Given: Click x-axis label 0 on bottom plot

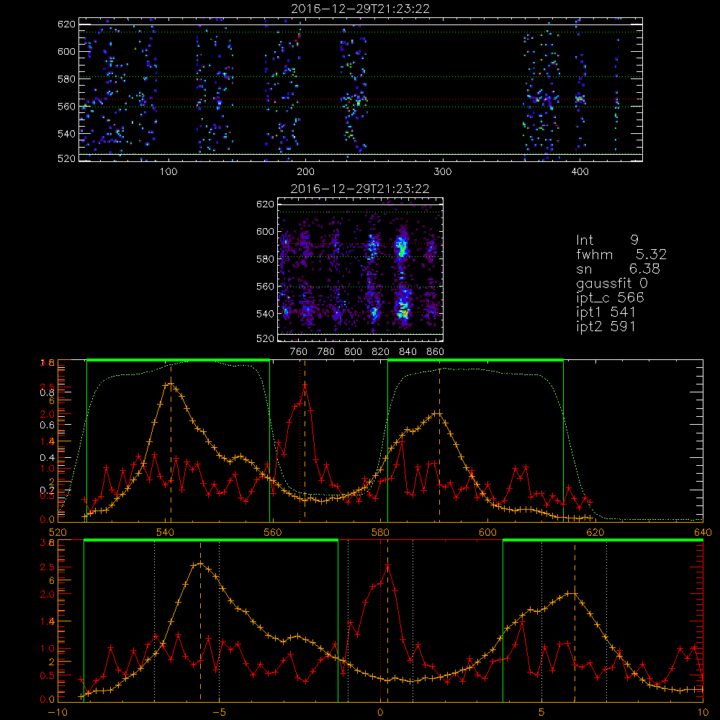Looking at the screenshot, I should click(380, 712).
